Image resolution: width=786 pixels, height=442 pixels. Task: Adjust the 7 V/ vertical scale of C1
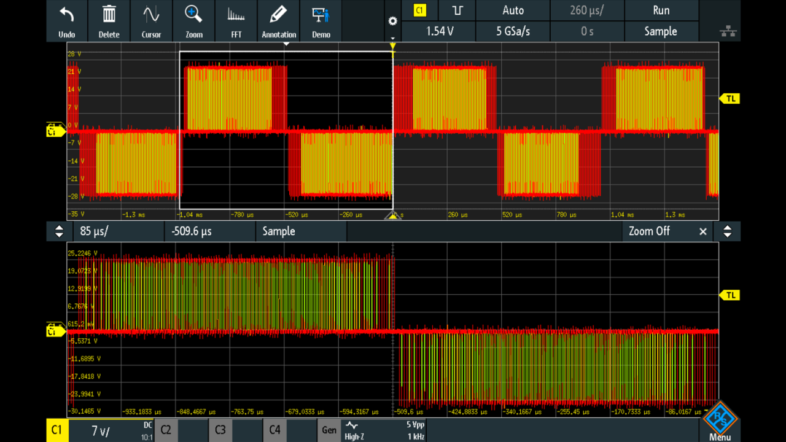(100, 431)
